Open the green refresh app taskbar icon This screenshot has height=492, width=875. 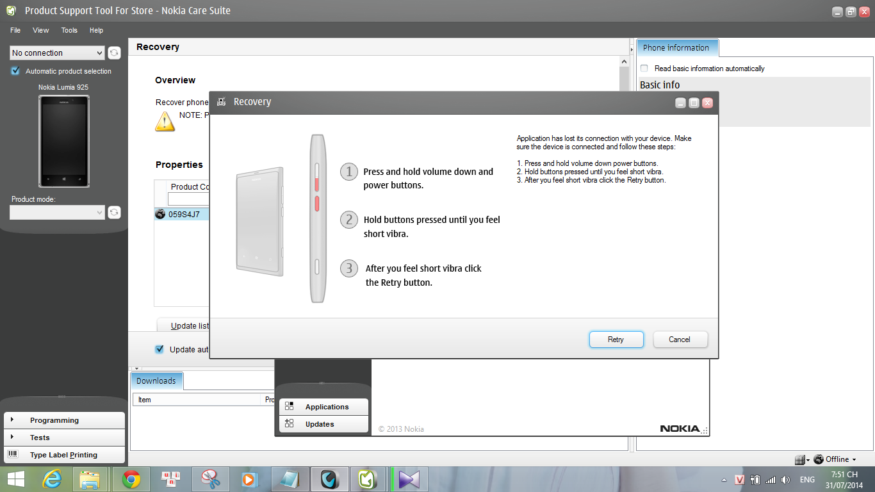pyautogui.click(x=368, y=479)
